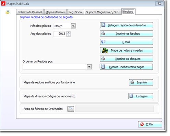
Task: Click Imprimir os cheques button
Action: [x=126, y=59]
